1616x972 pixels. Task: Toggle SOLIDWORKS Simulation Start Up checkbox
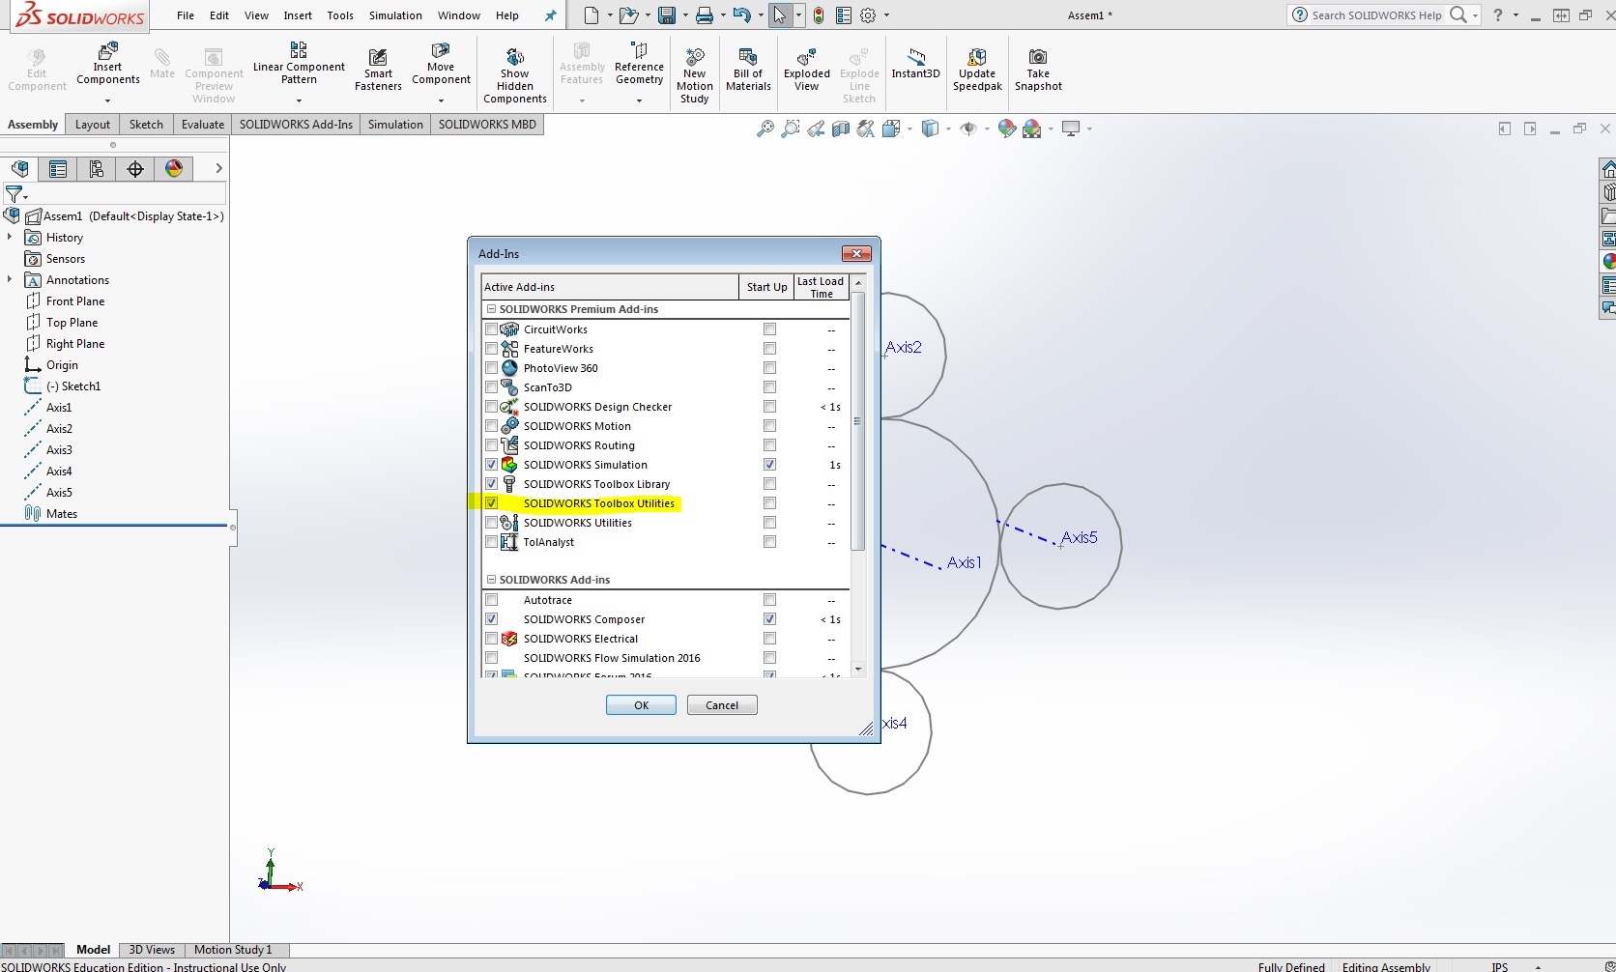(x=769, y=465)
